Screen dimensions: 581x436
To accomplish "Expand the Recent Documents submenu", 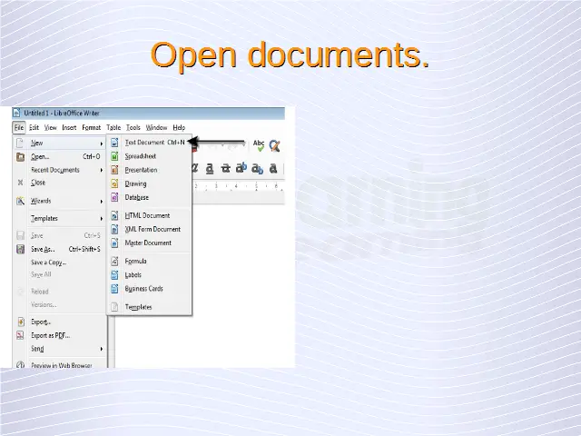I will (x=55, y=170).
